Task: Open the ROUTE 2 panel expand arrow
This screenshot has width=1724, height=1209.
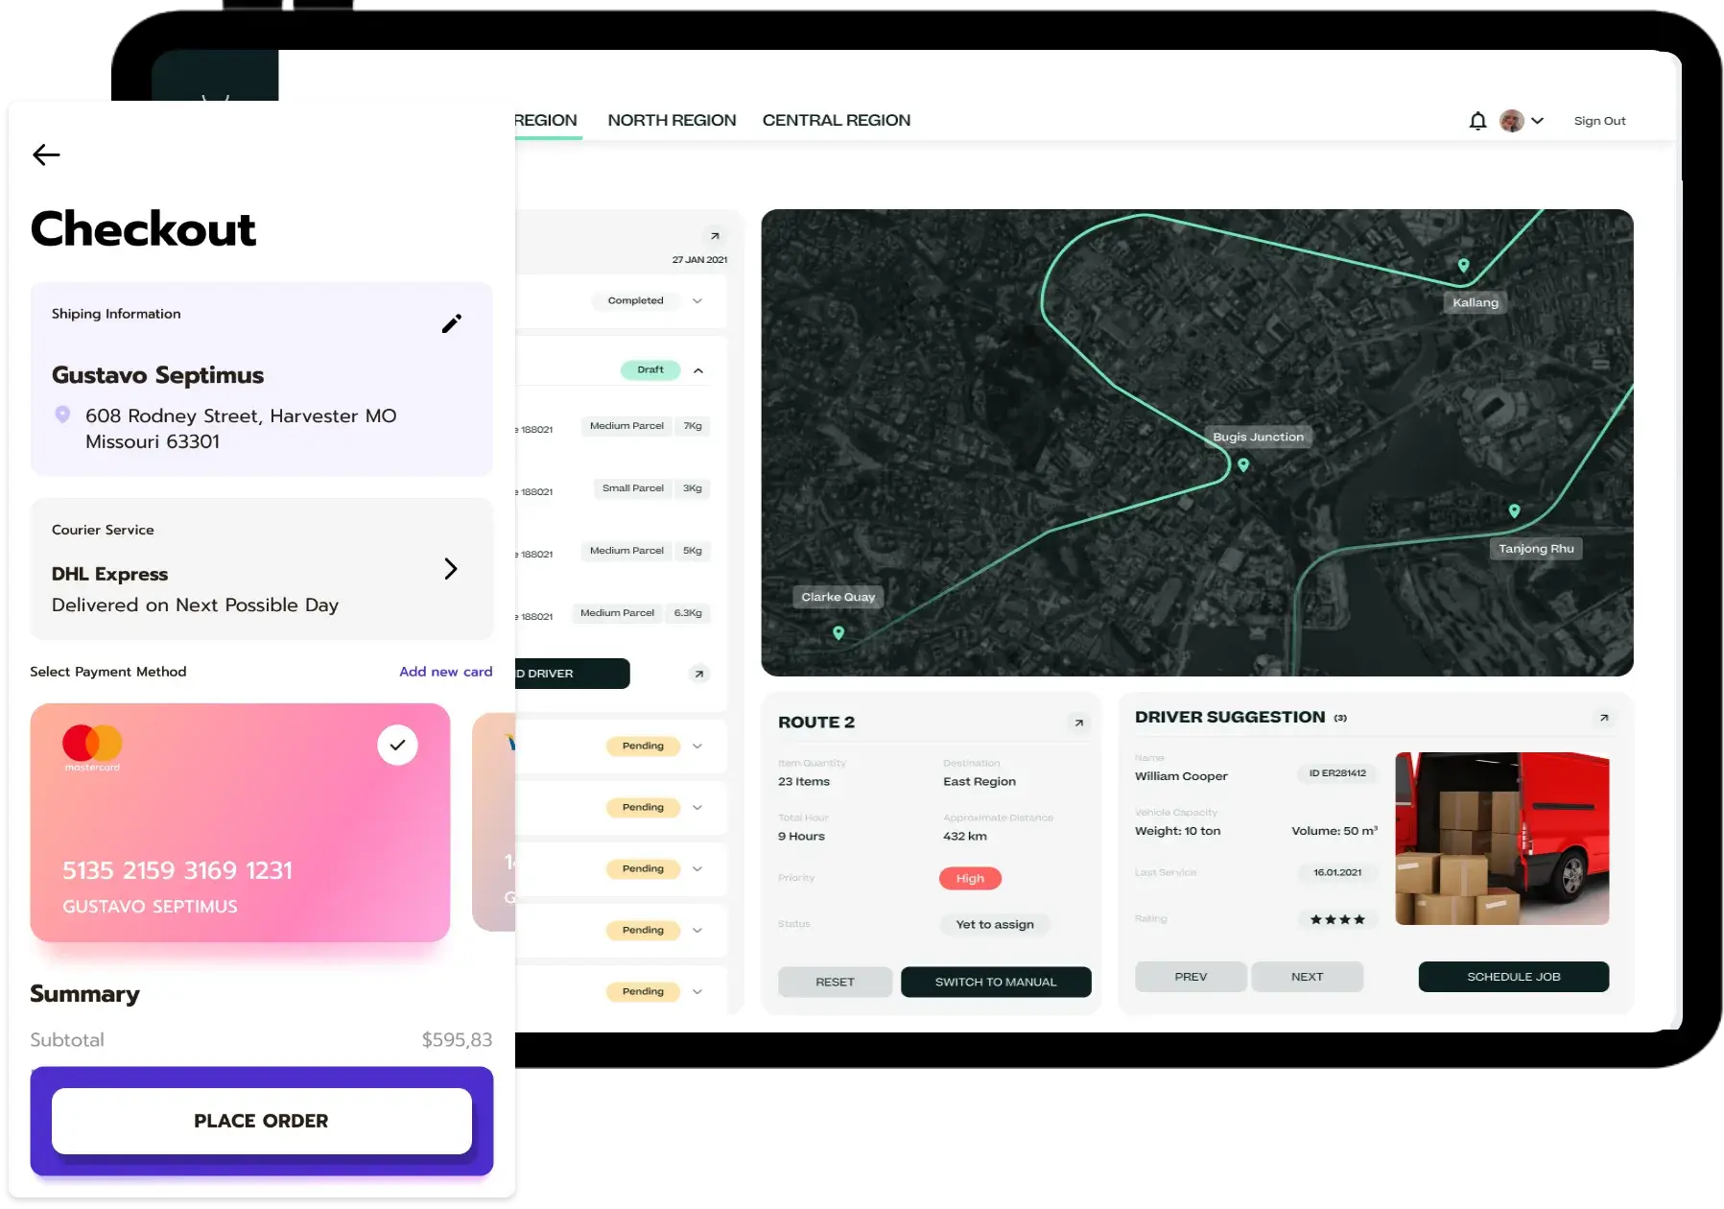Action: [x=1079, y=723]
